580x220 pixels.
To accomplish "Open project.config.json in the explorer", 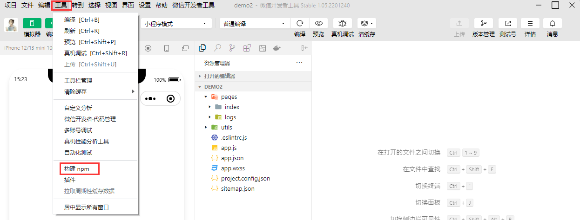I will pos(253,179).
